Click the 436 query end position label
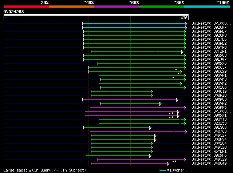This screenshot has height=173, width=233. tap(184, 18)
